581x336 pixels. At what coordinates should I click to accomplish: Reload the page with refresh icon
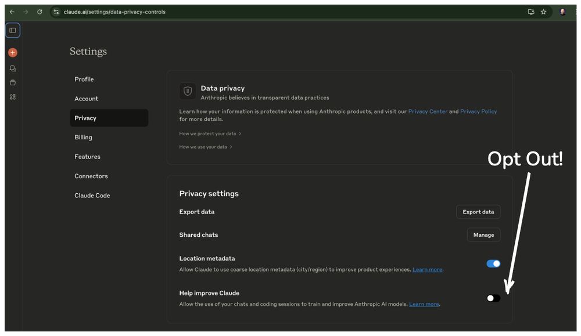(40, 12)
